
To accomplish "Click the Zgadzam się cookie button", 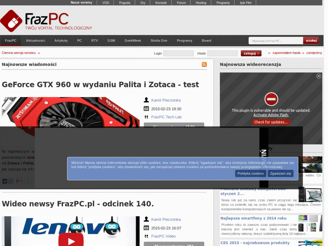I will pyautogui.click(x=281, y=173).
